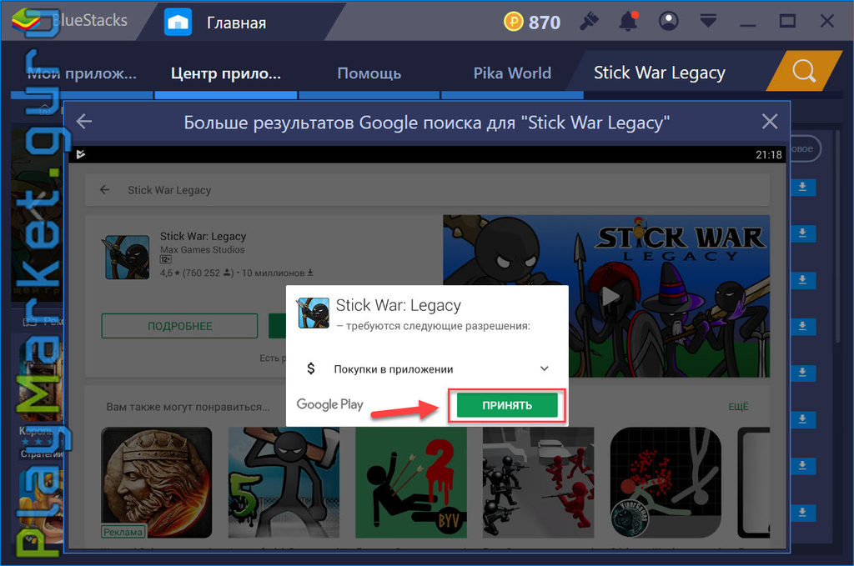Click the Stick War: Legacy listing icon
The image size is (854, 566).
127,257
